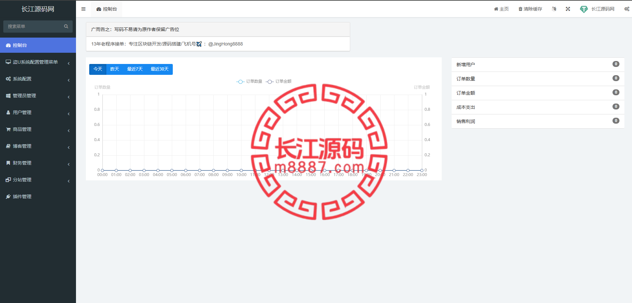The image size is (632, 303).
Task: Click 清除缓存 in the header
Action: pyautogui.click(x=530, y=9)
